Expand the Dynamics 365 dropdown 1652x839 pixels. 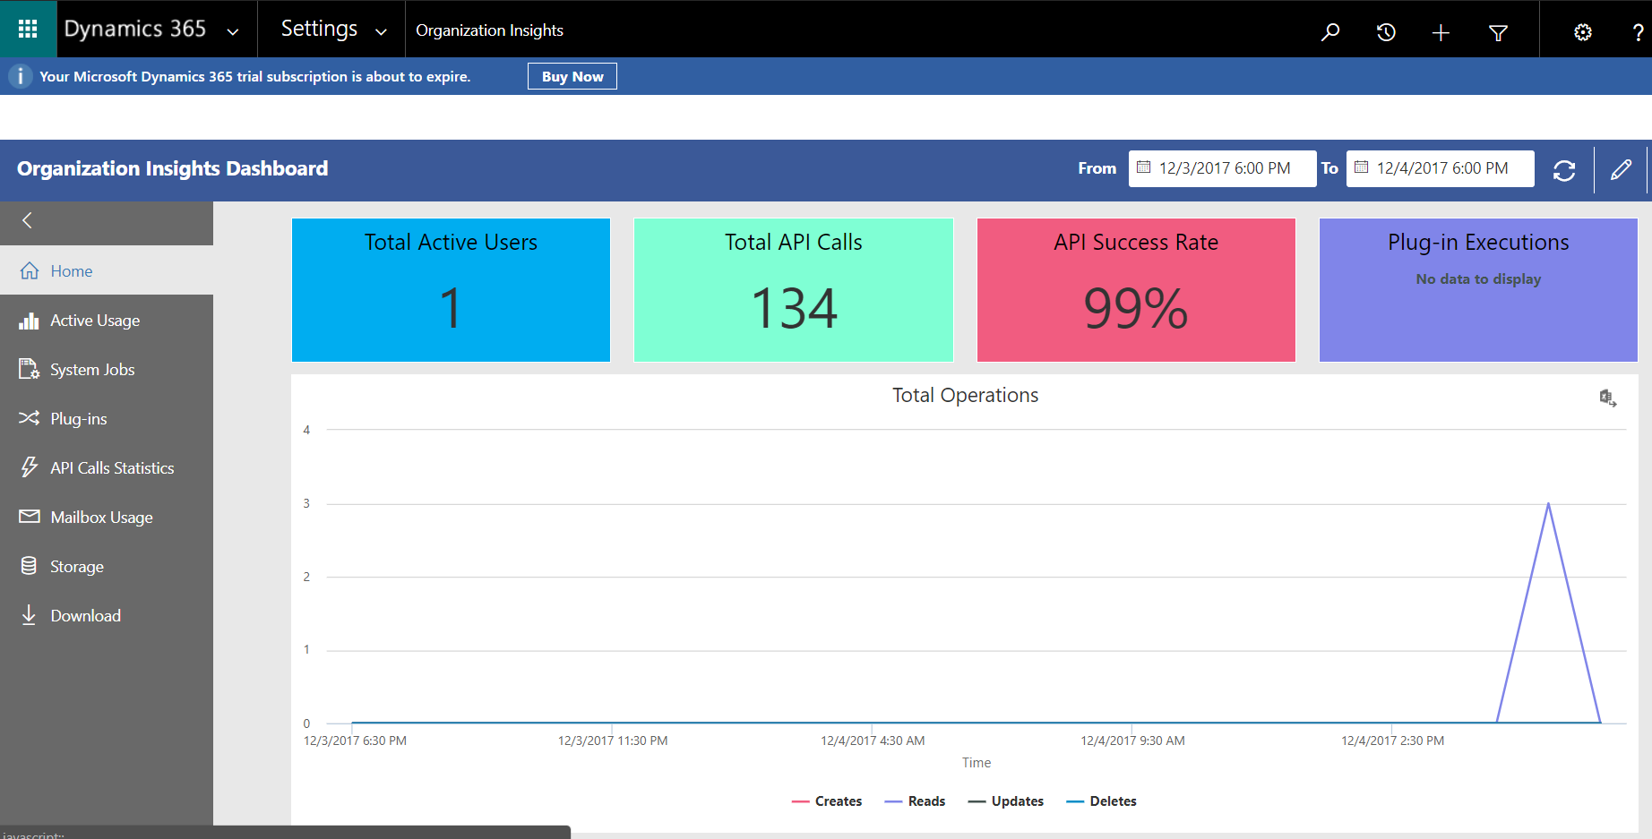pos(233,30)
